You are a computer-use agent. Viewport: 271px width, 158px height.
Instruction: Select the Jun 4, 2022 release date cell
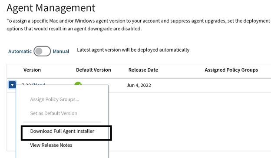139,86
